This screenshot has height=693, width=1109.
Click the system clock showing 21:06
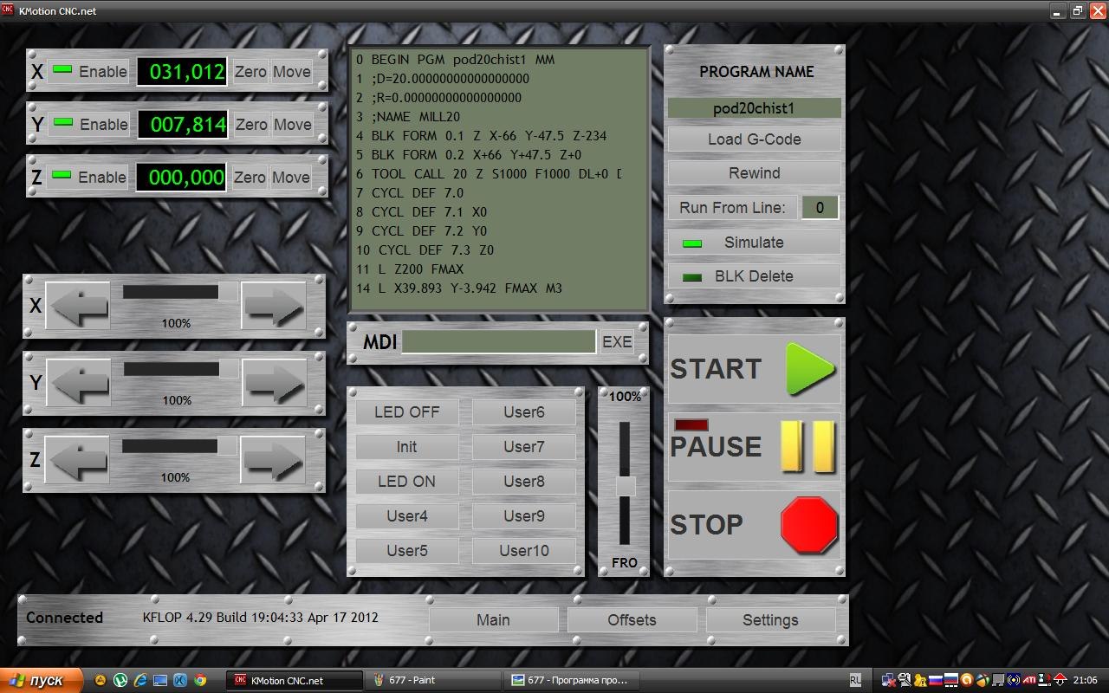tap(1086, 680)
